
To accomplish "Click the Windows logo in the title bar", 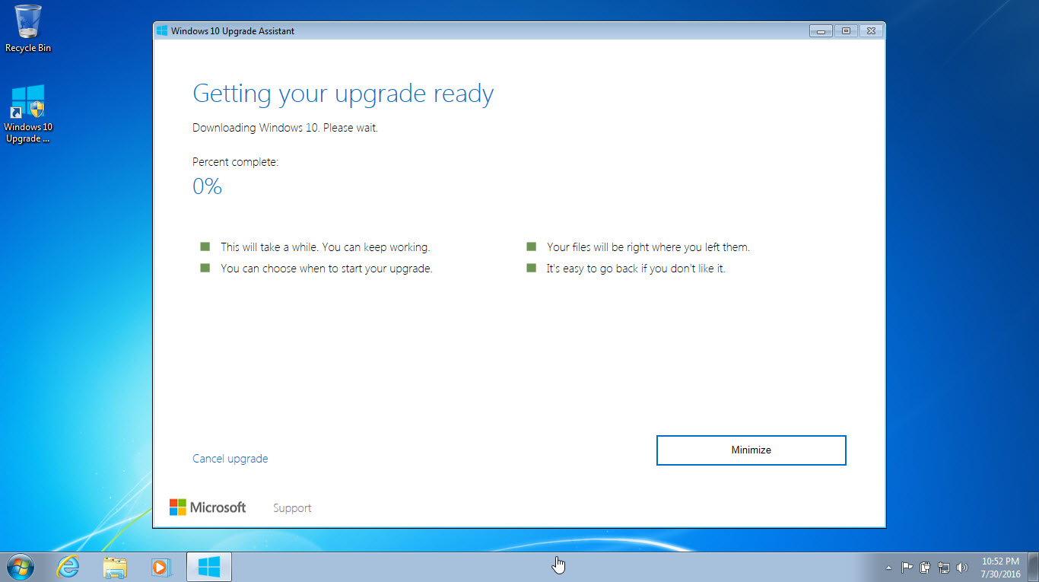I will (x=162, y=31).
